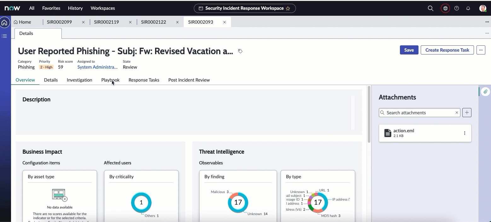Click the Others 1 legend label

tap(152, 216)
